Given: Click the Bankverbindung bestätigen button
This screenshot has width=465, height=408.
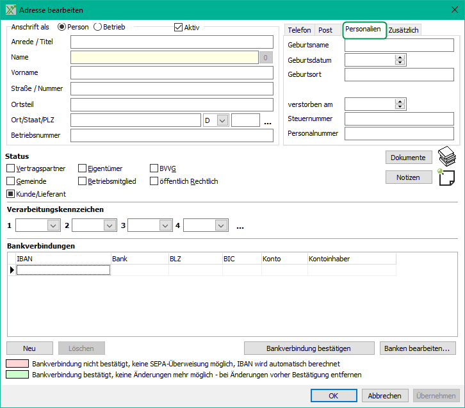Looking at the screenshot, I should pos(309,348).
